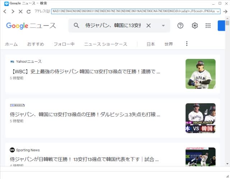Close the Google ニュース window

226,4
